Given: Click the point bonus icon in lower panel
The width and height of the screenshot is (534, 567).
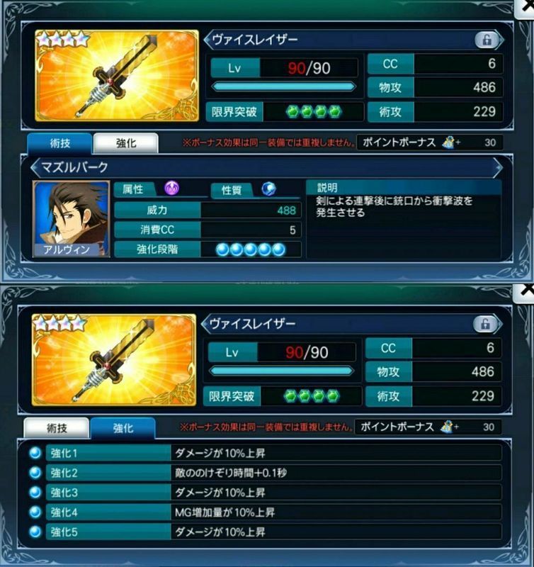Looking at the screenshot, I should 447,427.
